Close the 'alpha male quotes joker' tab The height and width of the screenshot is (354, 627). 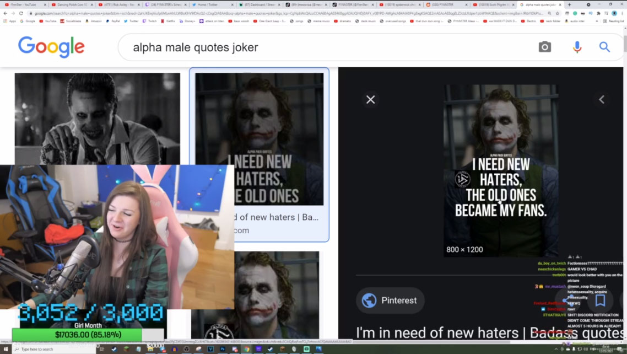coord(560,5)
